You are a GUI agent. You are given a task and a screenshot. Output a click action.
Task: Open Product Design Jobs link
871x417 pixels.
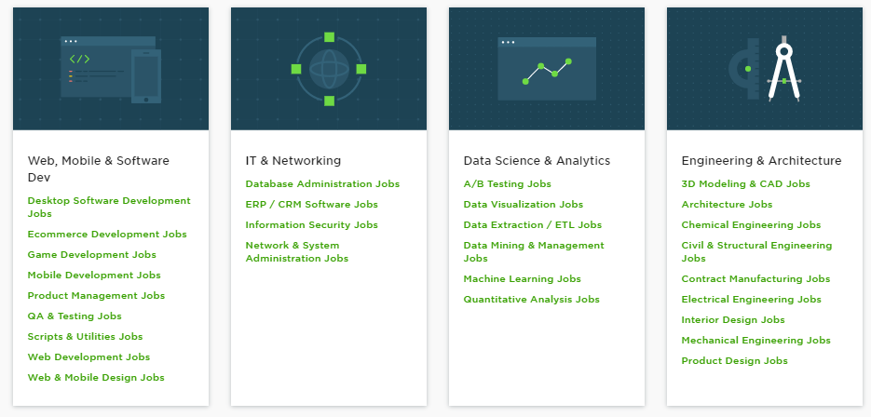(735, 361)
